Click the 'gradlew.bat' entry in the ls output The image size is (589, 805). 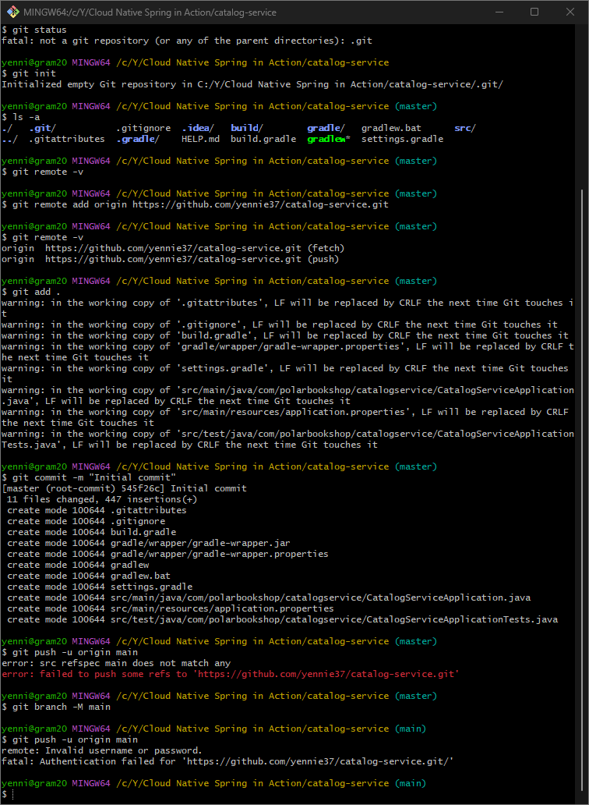click(x=391, y=128)
